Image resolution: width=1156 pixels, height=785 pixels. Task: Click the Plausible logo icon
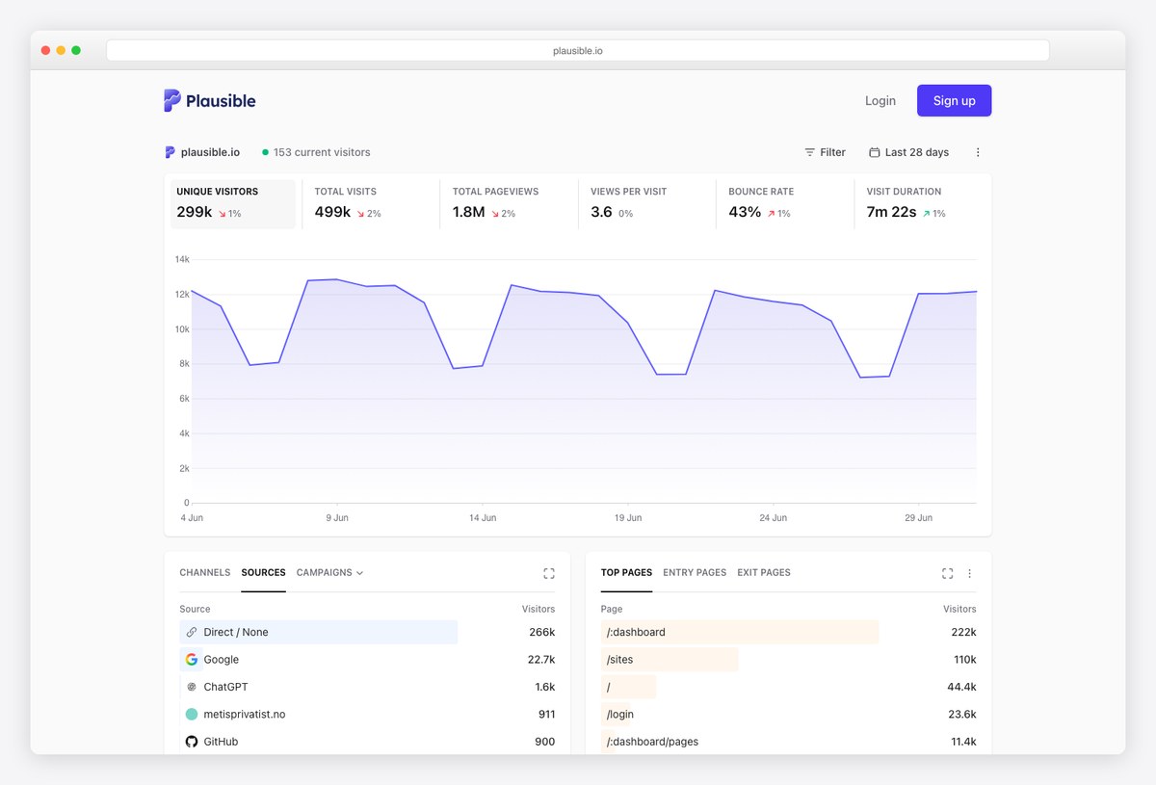[172, 100]
